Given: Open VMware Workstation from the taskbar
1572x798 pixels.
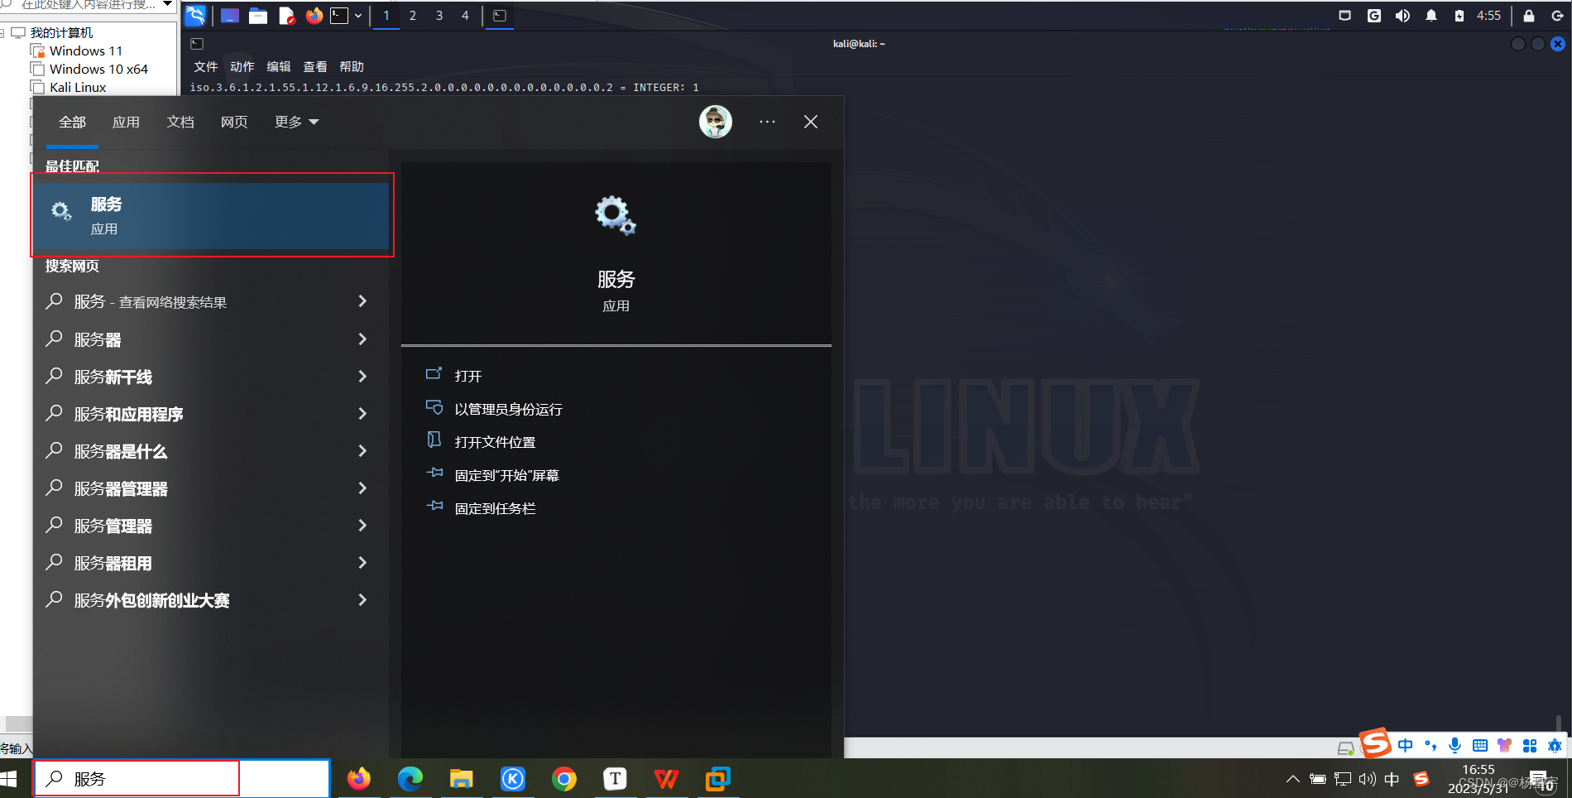Looking at the screenshot, I should (x=717, y=778).
